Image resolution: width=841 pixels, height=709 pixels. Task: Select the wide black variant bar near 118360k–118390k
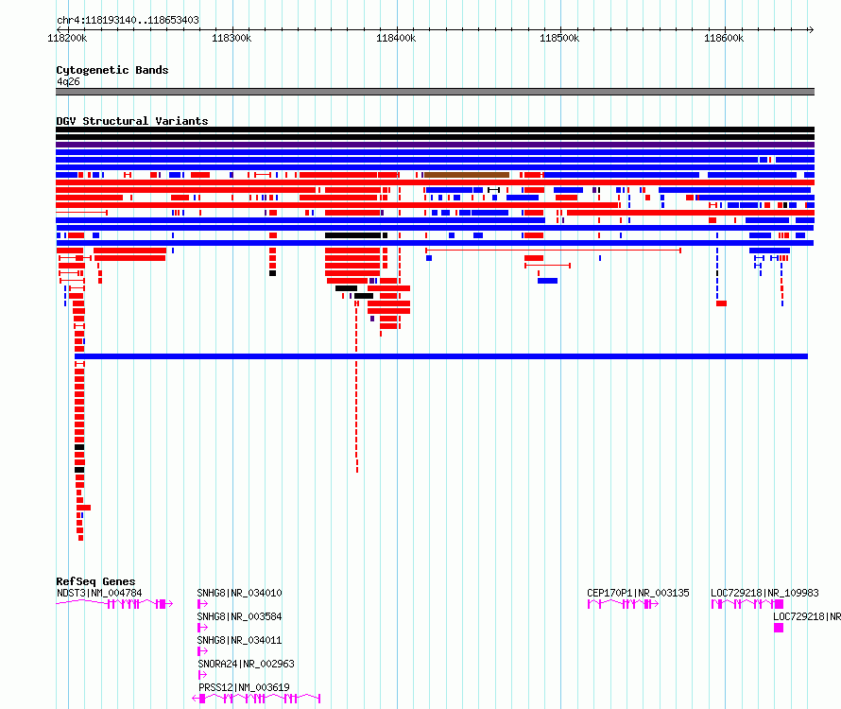click(x=352, y=235)
